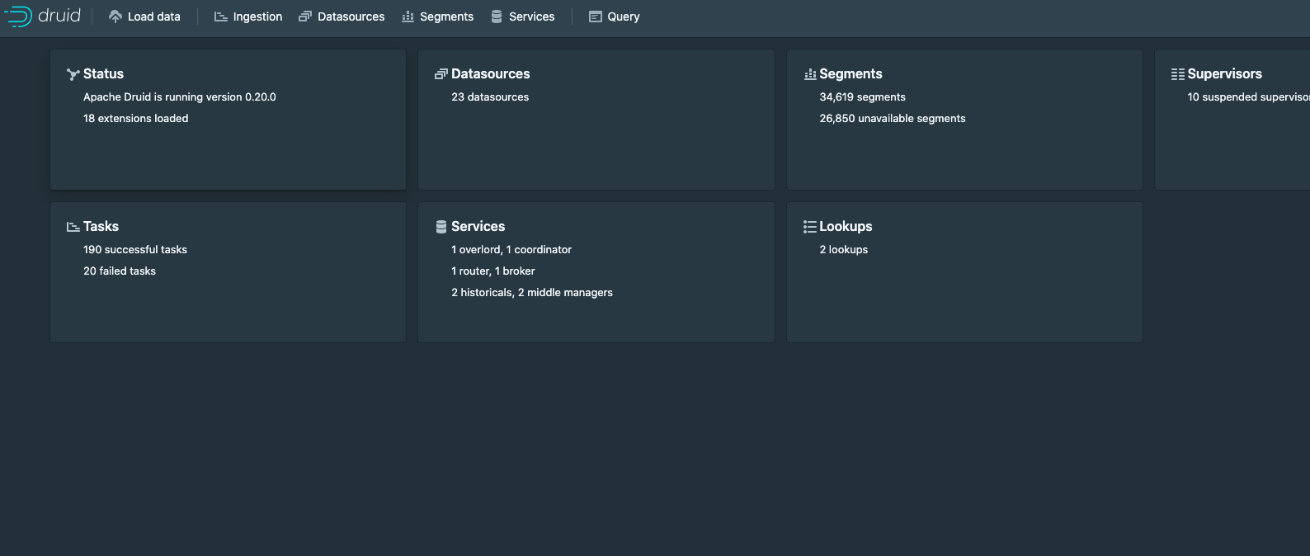Click the Services card database icon
Viewport: 1310px width, 556px height.
[x=441, y=227]
